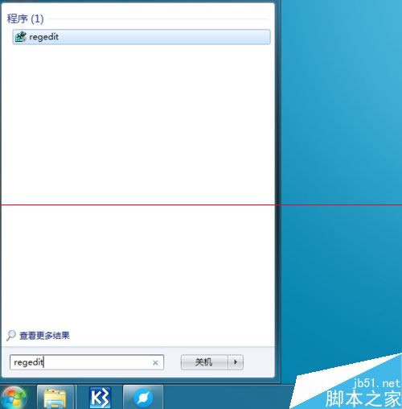Click the Windows Start orb
Screen dimensions: 402x409
14,398
